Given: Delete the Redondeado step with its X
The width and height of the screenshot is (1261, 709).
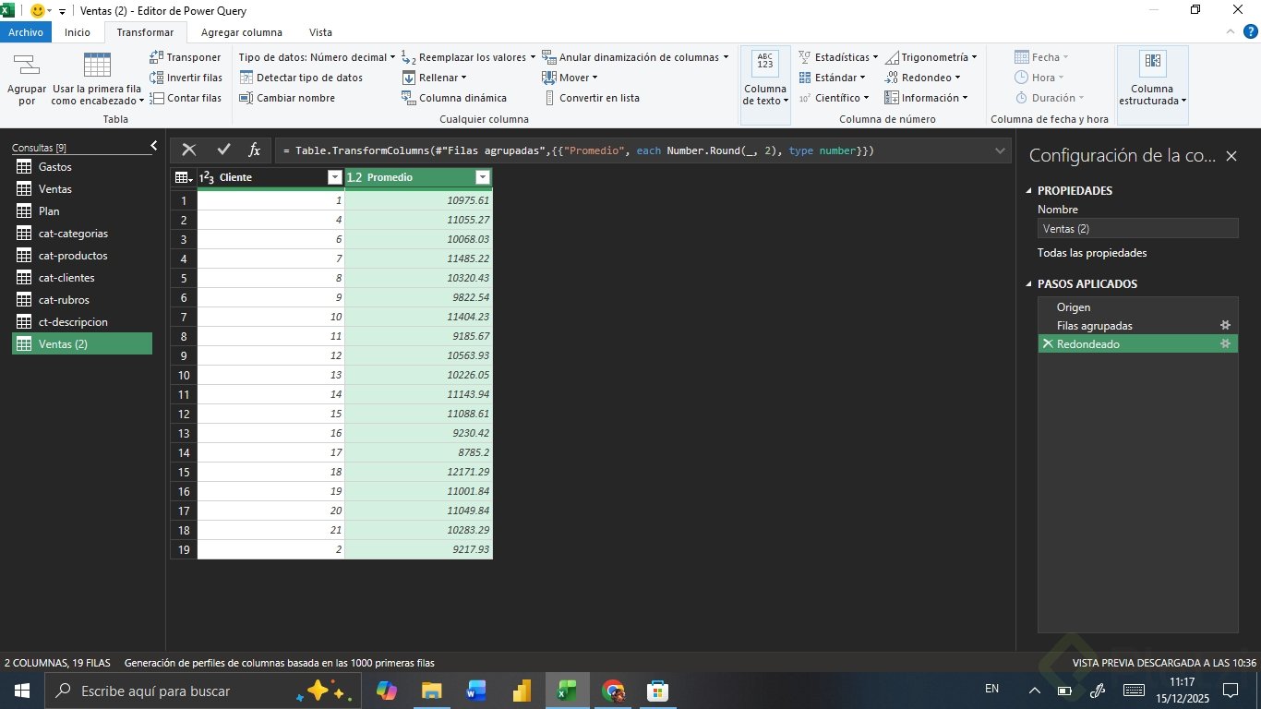Looking at the screenshot, I should (1048, 344).
